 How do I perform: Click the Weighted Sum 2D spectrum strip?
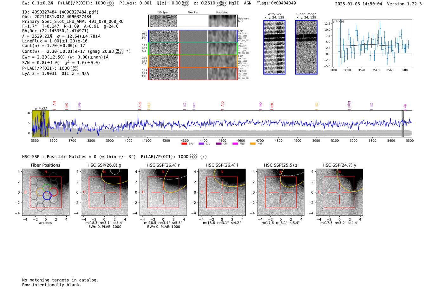pyautogui.click(x=193, y=21)
